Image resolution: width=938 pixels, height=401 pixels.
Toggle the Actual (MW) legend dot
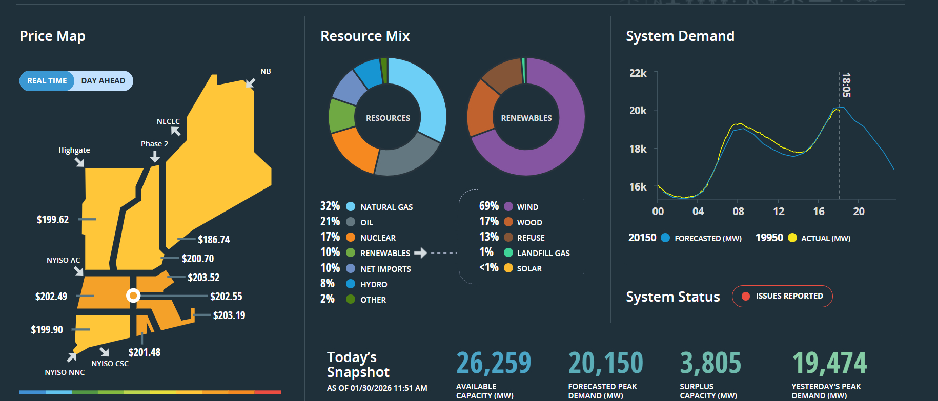click(792, 238)
